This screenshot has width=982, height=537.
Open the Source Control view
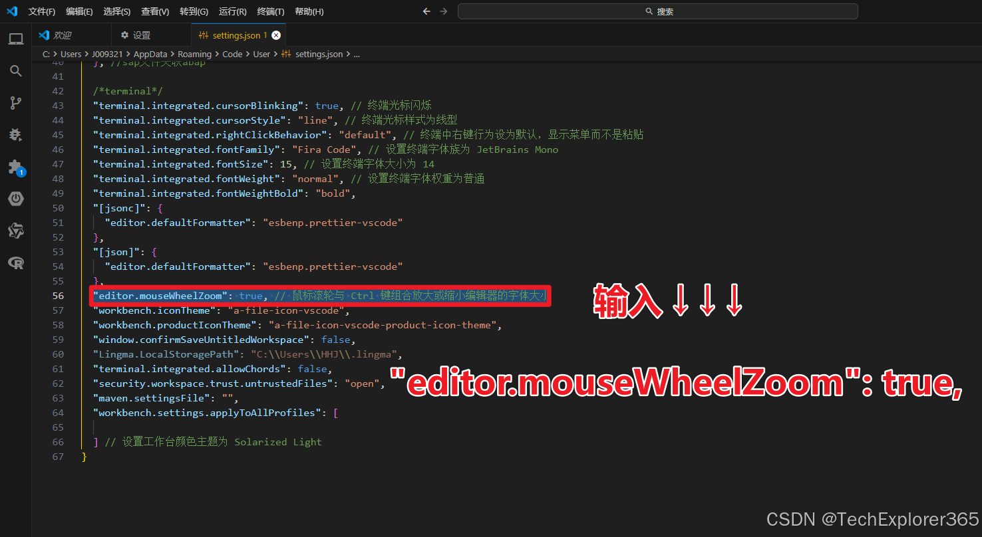16,103
